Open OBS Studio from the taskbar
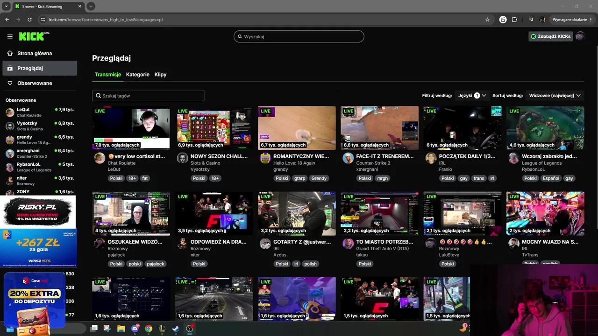598x336 pixels. tap(189, 329)
